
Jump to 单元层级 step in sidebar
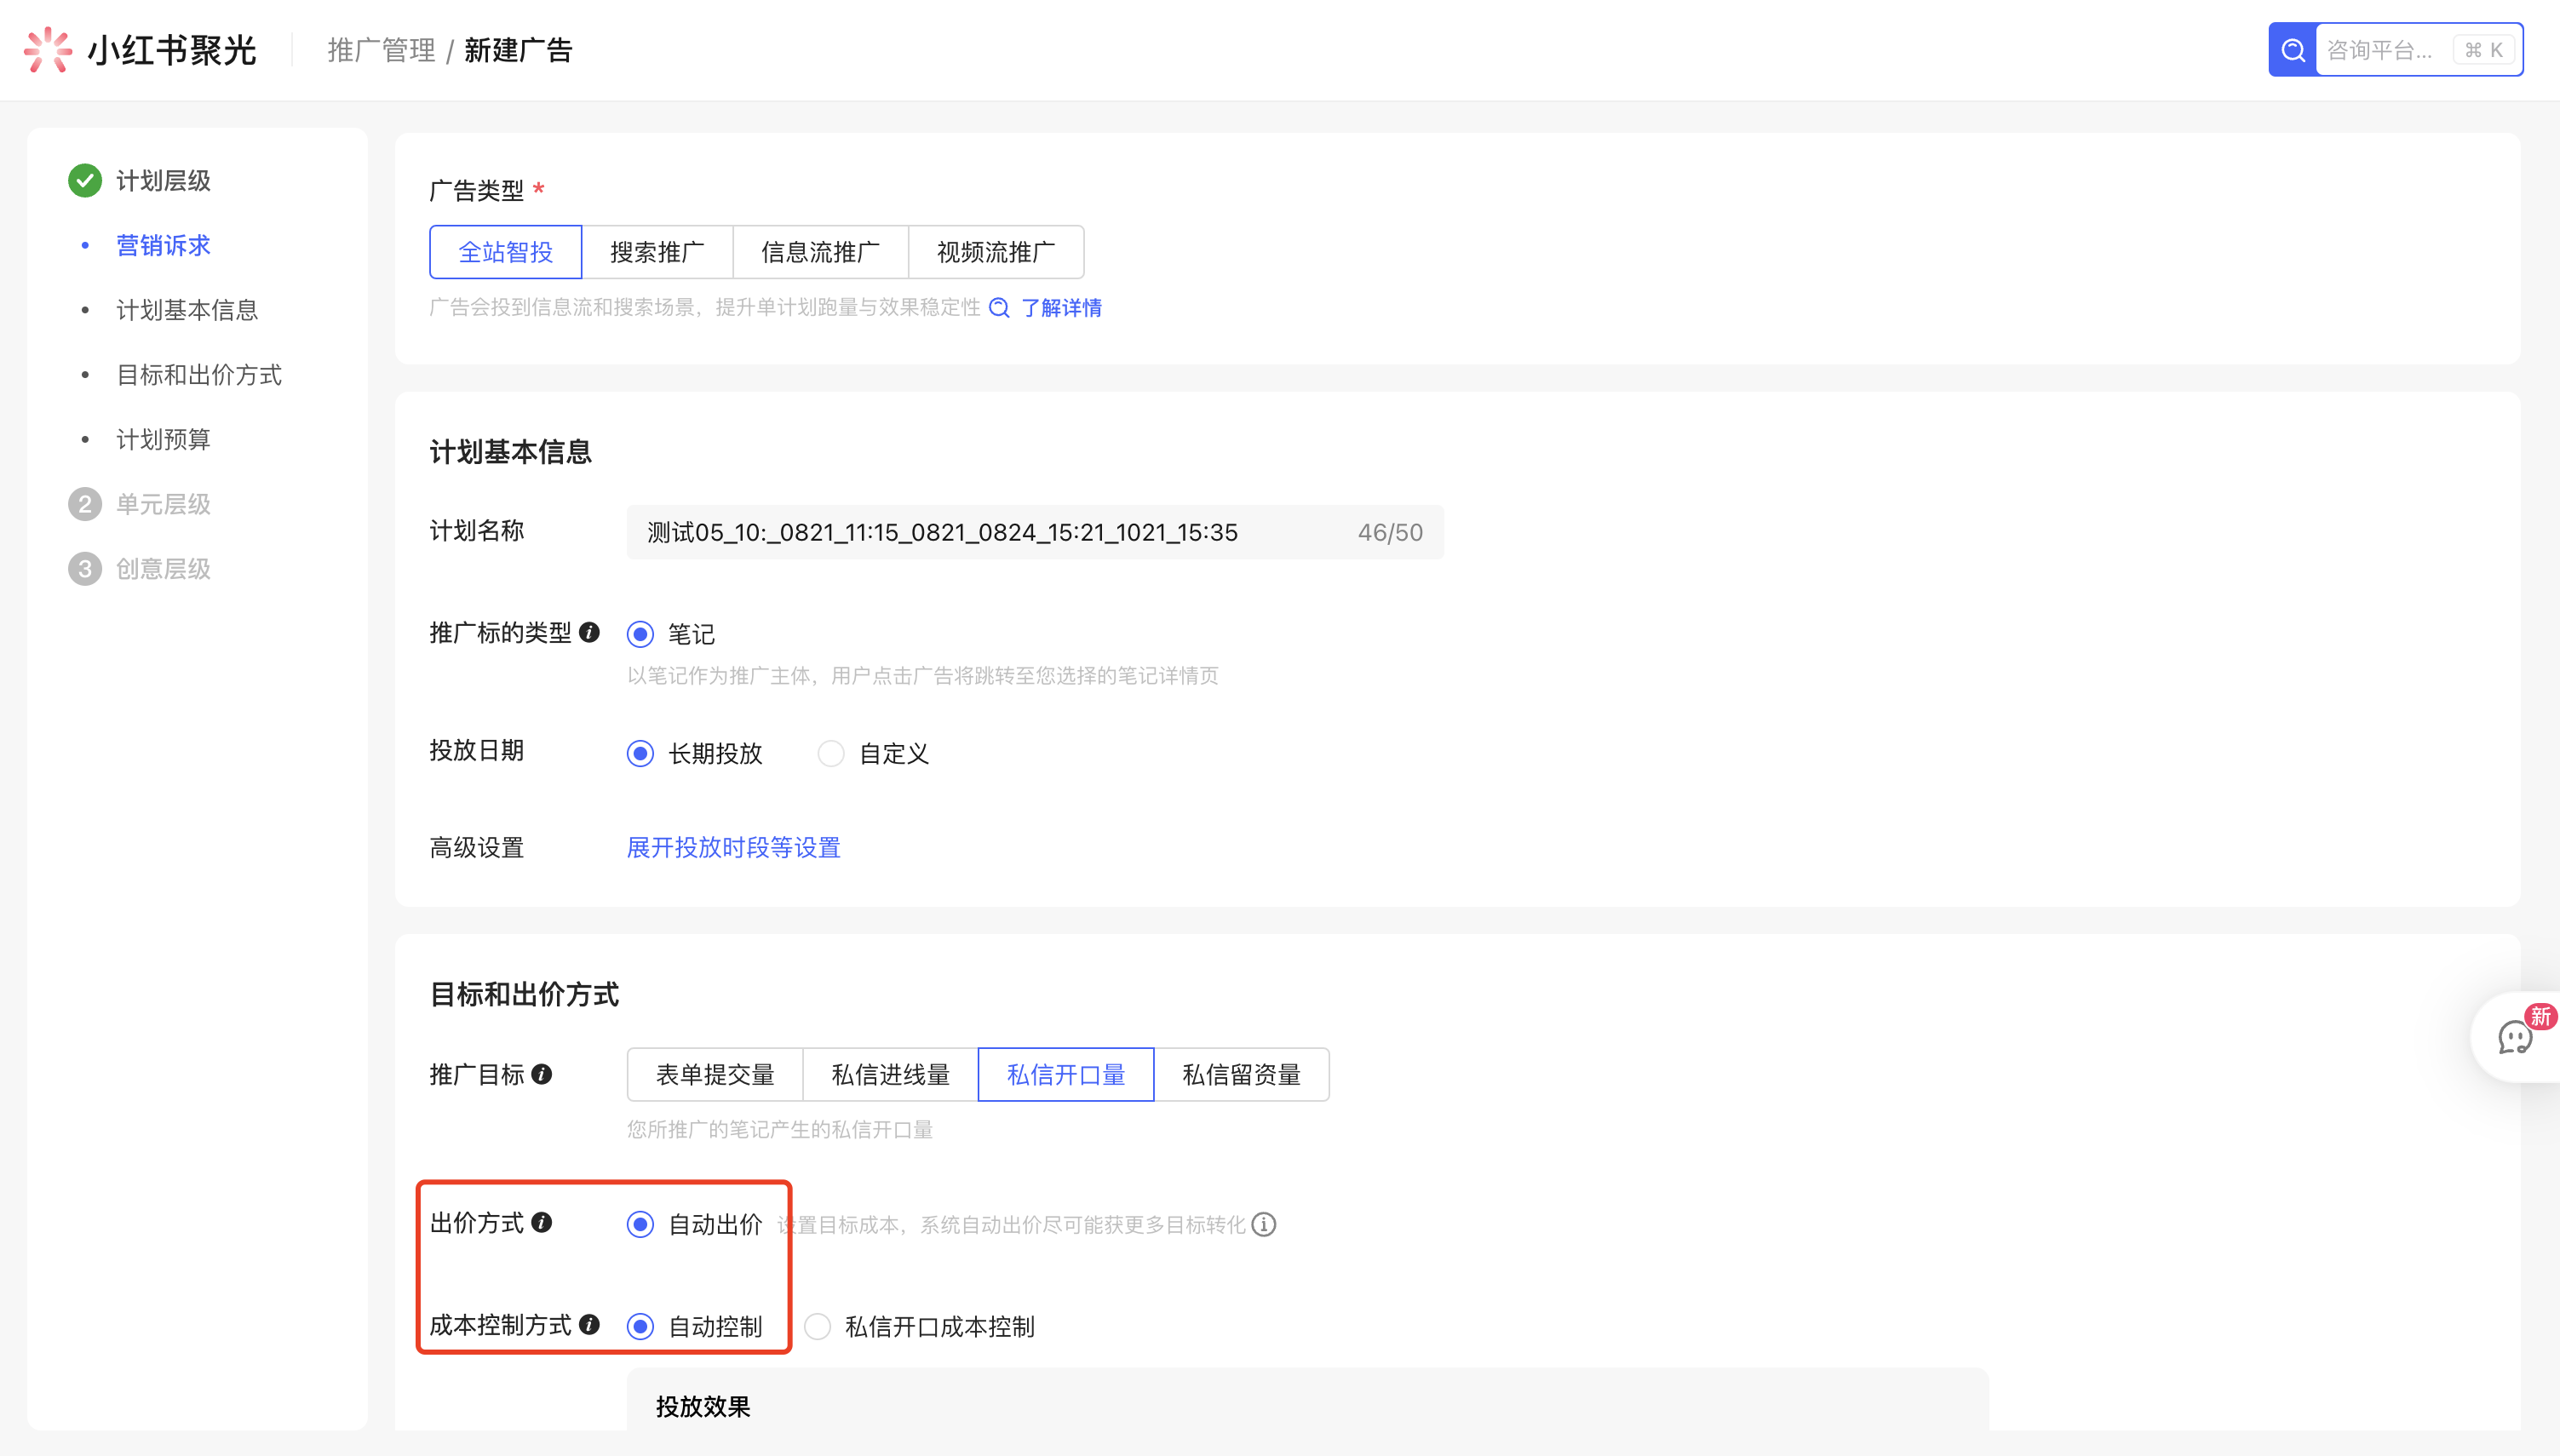pyautogui.click(x=163, y=504)
